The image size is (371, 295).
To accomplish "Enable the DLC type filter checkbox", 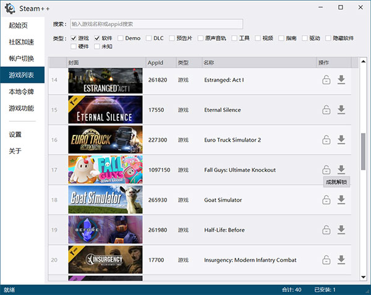I will tap(149, 38).
